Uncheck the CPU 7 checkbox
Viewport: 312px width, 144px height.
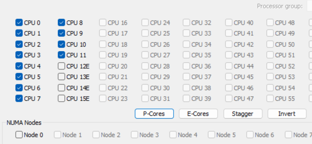click(x=19, y=98)
